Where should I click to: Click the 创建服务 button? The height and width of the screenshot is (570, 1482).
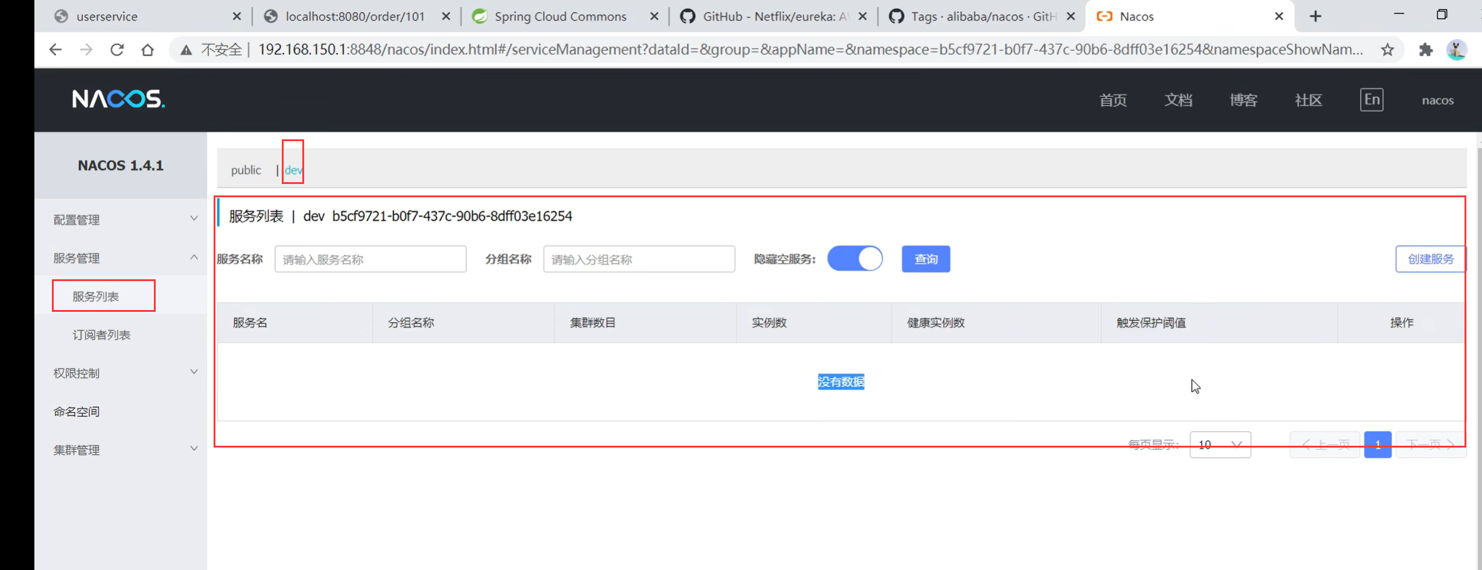click(x=1431, y=259)
